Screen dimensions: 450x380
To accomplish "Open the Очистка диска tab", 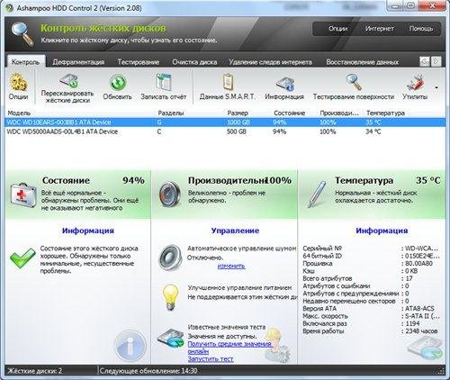I will click(194, 62).
